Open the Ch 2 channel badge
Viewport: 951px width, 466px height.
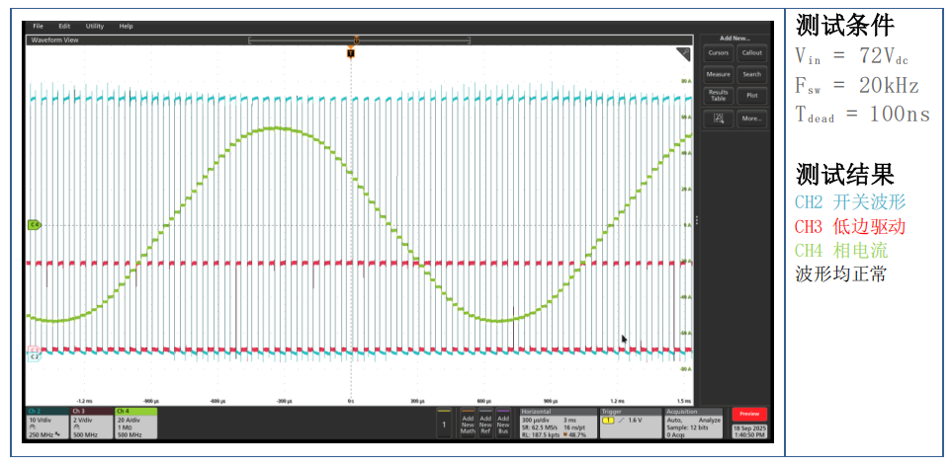pyautogui.click(x=47, y=423)
